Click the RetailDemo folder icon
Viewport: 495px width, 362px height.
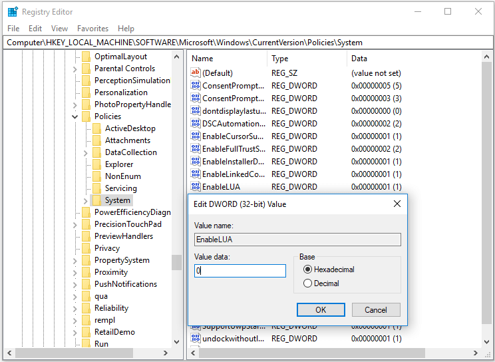(86, 332)
